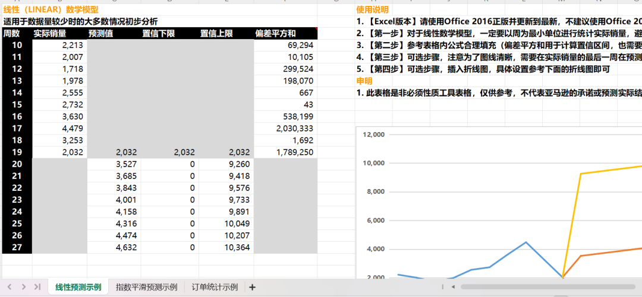Image resolution: width=642 pixels, height=297 pixels.
Task: Click the 12,000 chart axis label
Action: (x=373, y=135)
